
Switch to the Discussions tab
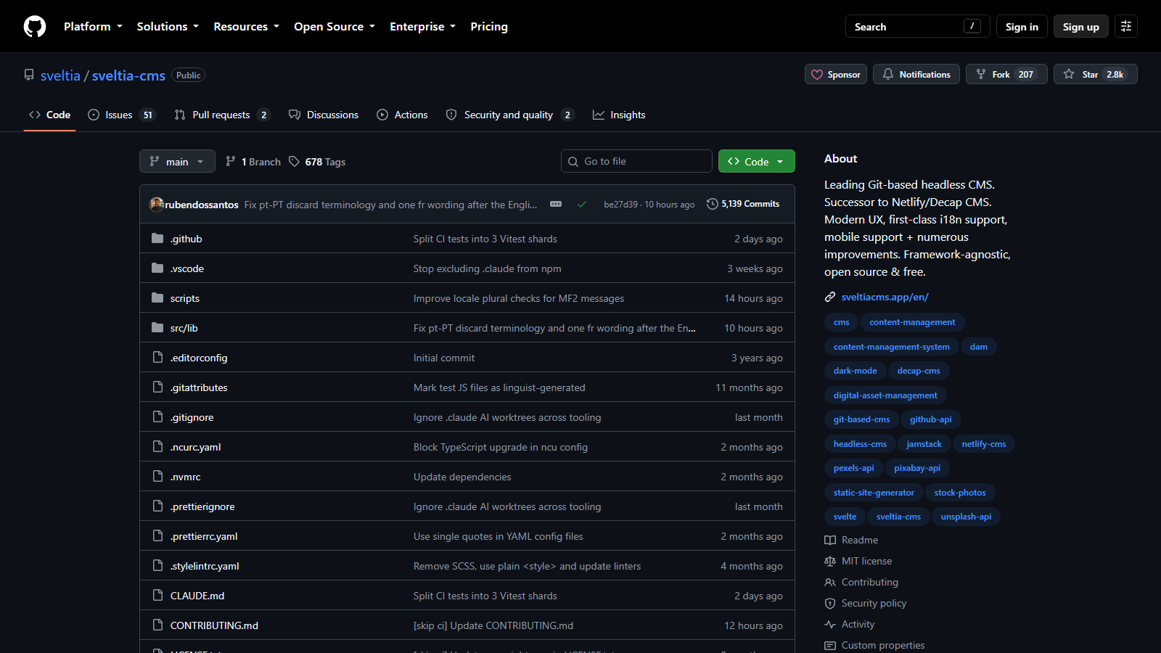pos(324,115)
